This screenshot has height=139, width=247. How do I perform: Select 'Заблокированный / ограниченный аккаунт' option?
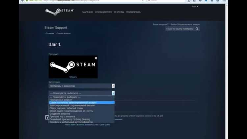[x=82, y=105]
